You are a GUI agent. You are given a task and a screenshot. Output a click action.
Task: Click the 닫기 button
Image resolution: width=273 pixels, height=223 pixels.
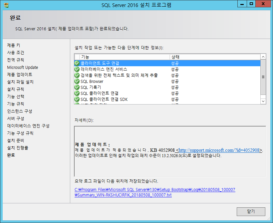[x=251, y=211]
